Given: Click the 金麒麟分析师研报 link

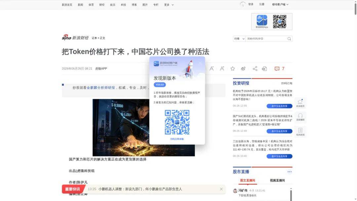Looking at the screenshot, I should coord(100,88).
